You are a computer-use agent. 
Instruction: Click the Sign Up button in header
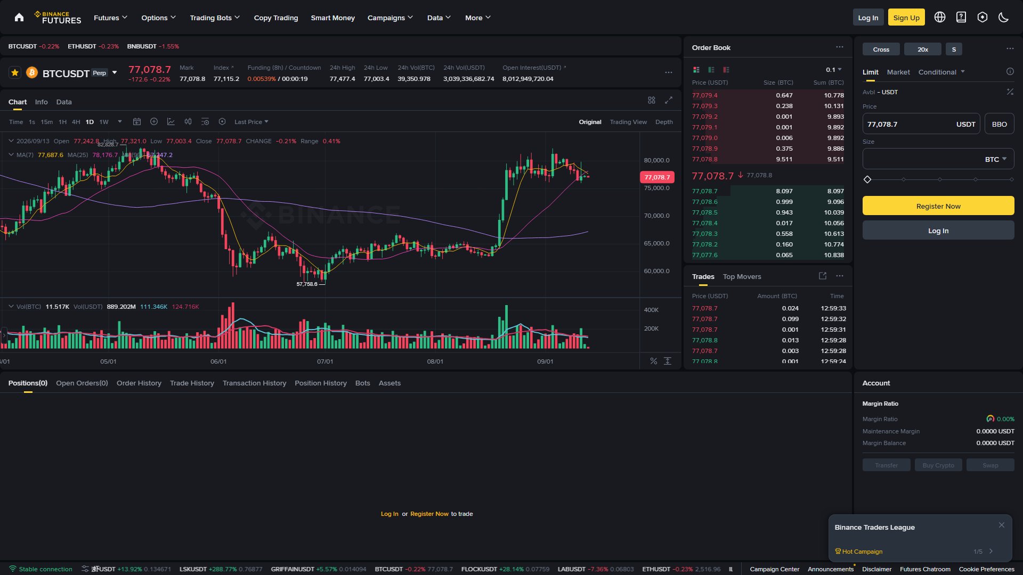[x=906, y=18]
